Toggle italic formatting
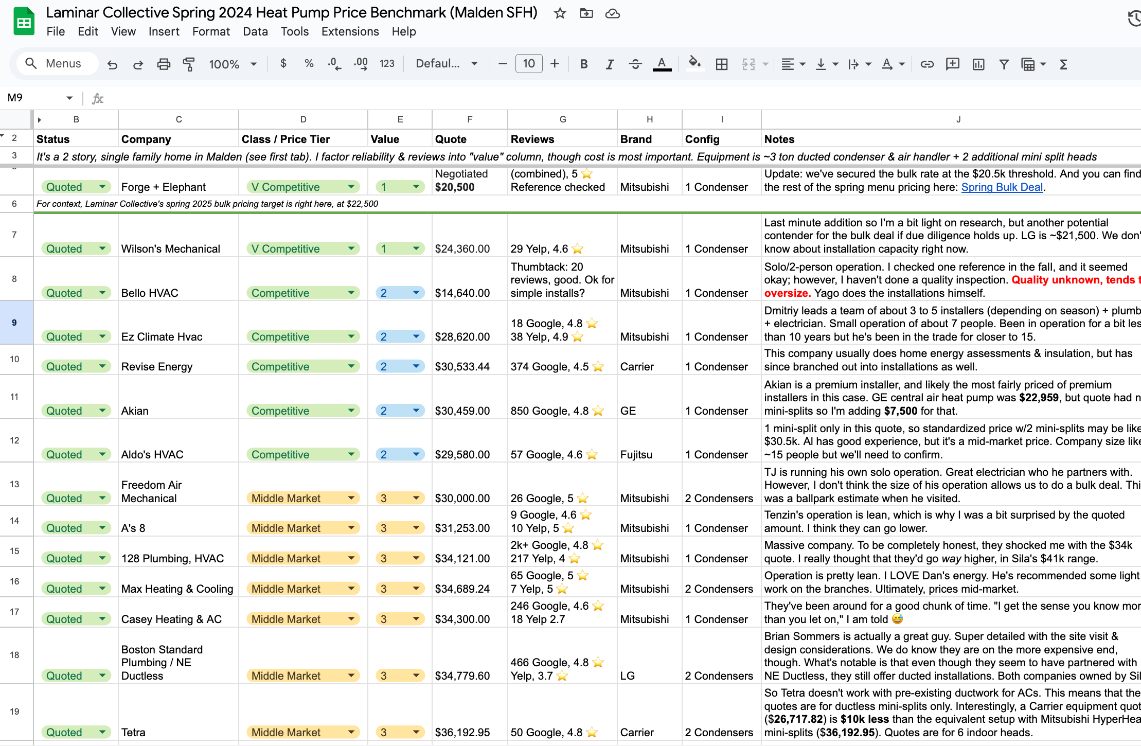 [610, 64]
